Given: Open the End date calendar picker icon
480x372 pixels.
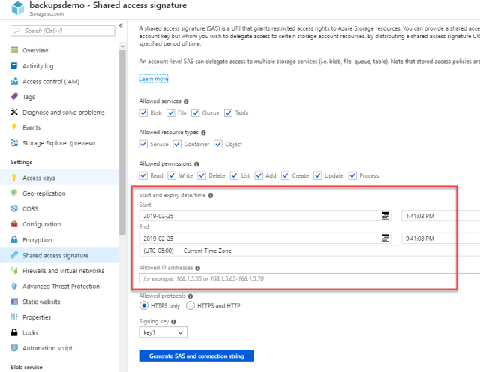Looking at the screenshot, I should [x=385, y=238].
